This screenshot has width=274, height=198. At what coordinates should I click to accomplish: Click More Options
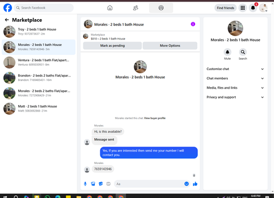coord(170,45)
